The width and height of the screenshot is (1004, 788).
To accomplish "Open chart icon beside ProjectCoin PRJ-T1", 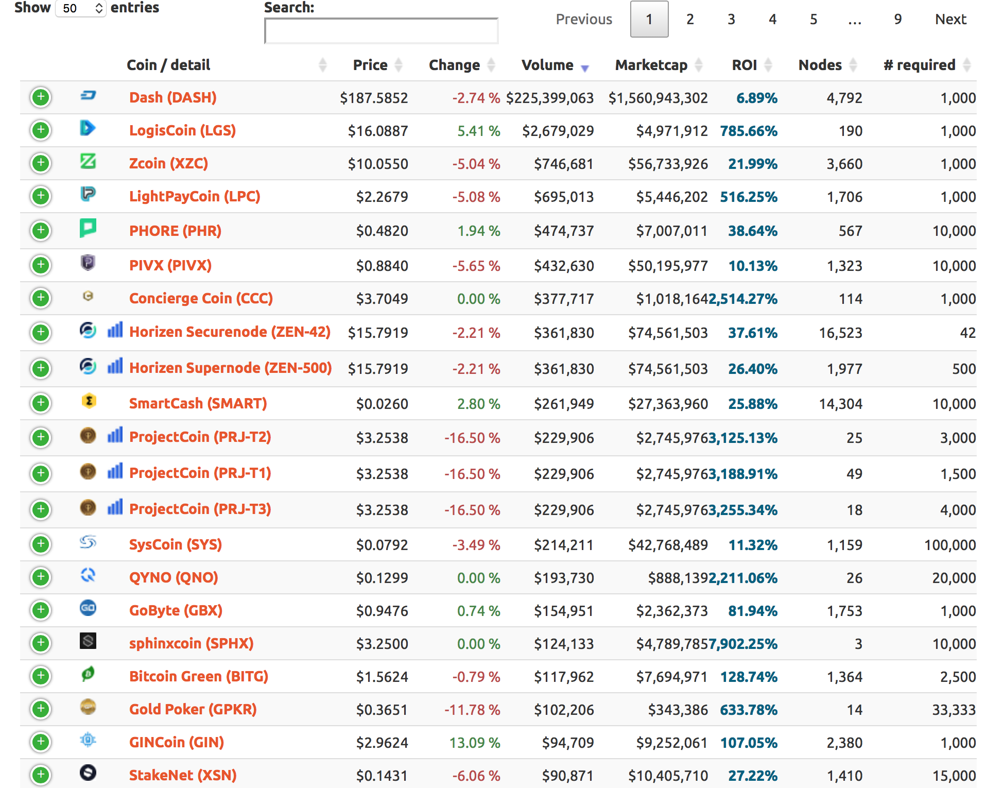I will 115,471.
